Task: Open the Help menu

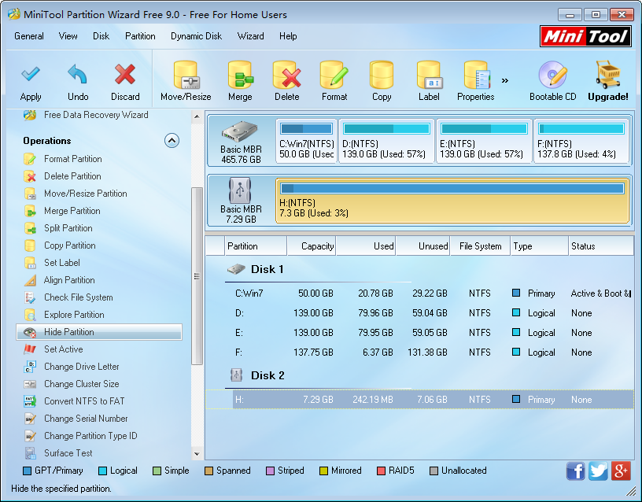Action: click(x=288, y=36)
